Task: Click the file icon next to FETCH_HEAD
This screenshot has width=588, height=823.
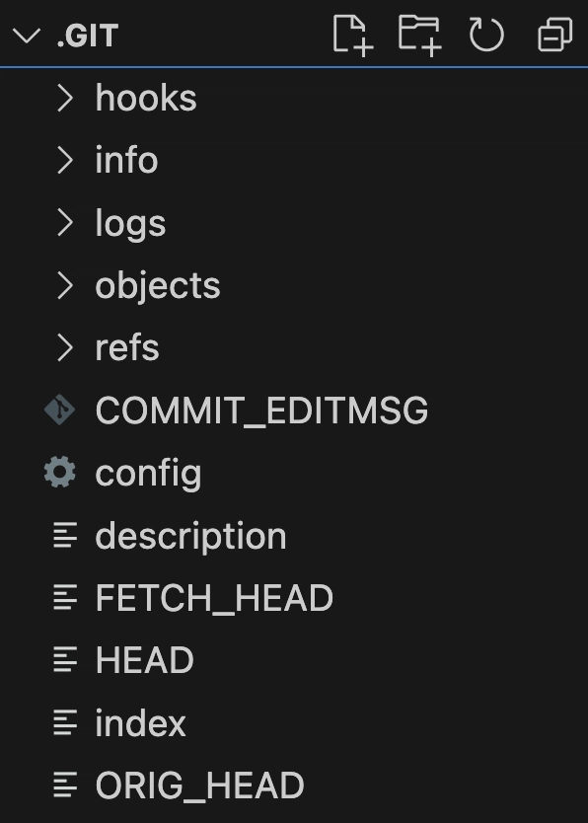Action: pyautogui.click(x=65, y=597)
